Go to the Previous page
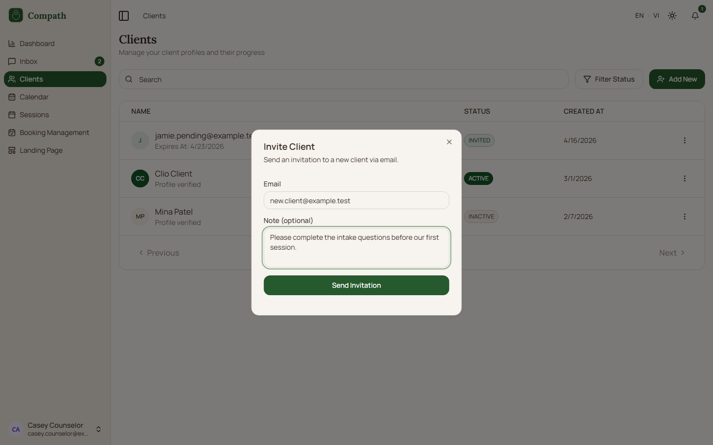713x445 pixels. point(159,253)
